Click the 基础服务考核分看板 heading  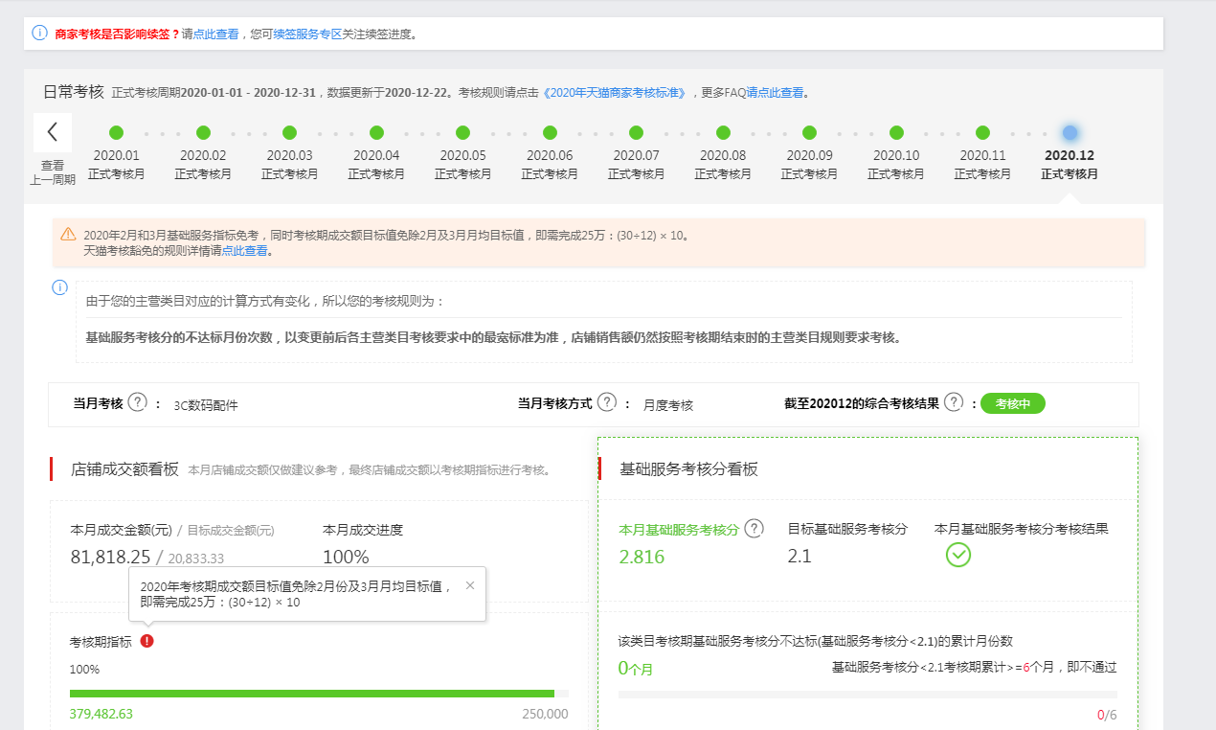[689, 469]
